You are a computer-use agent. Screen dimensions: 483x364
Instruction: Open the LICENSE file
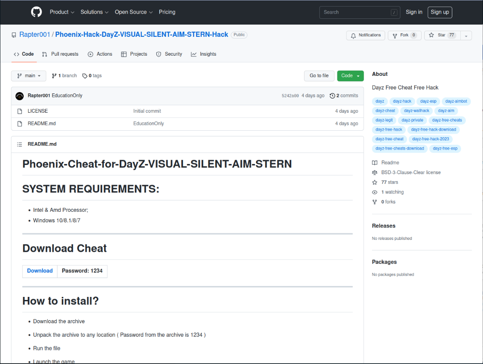click(x=38, y=111)
